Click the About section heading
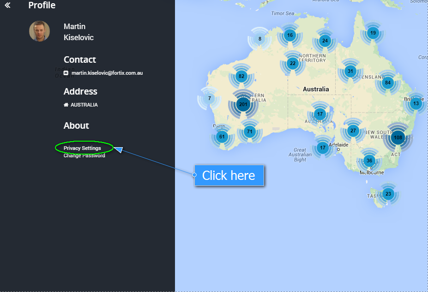 (x=76, y=125)
